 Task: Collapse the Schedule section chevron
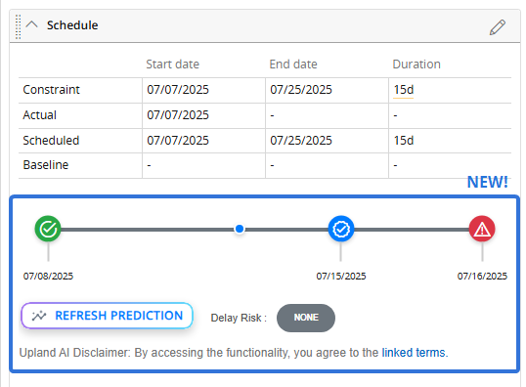point(32,24)
